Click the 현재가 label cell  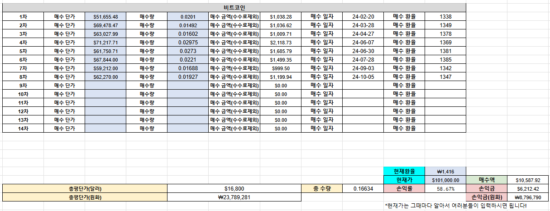coord(404,180)
